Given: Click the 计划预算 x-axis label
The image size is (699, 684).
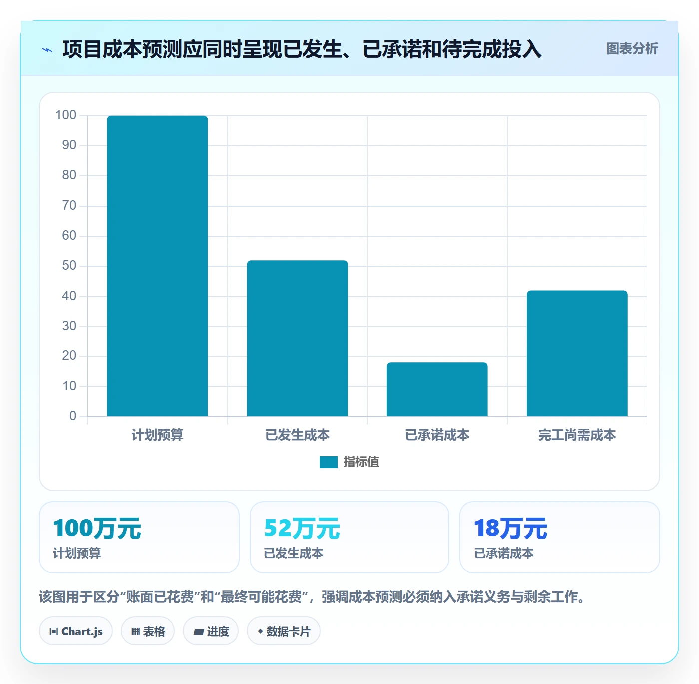Looking at the screenshot, I should click(x=157, y=435).
